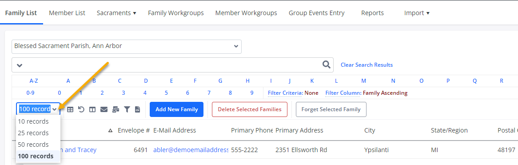Click the search magnifying glass icon

pos(327,65)
